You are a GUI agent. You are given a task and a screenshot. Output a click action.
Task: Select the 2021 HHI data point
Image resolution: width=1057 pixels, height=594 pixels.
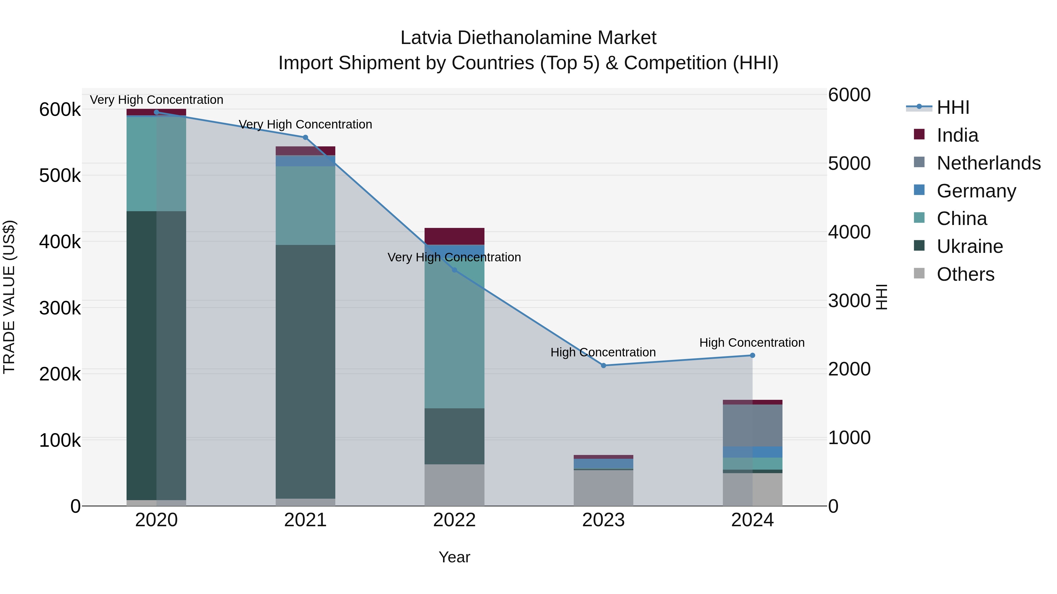(x=305, y=138)
